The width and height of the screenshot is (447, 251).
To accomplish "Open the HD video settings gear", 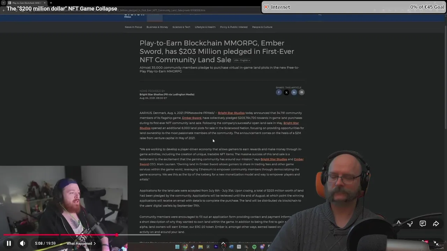I will (425, 242).
